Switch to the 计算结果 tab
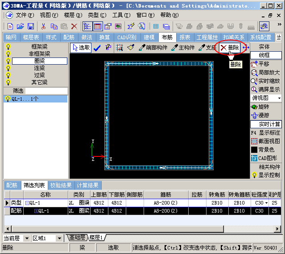This screenshot has height=254, width=285. 88,185
